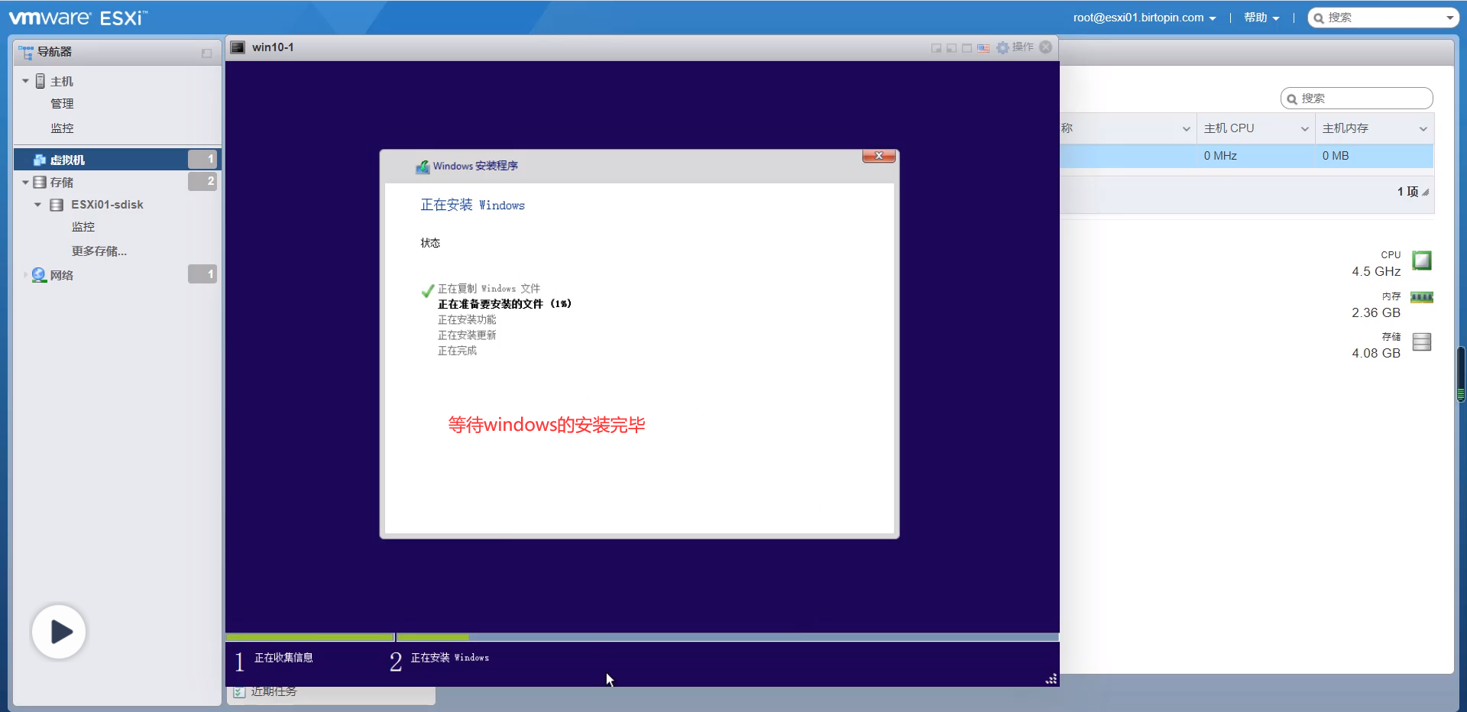Select the ESXi01-sdisk datastore
The height and width of the screenshot is (712, 1467).
[107, 205]
